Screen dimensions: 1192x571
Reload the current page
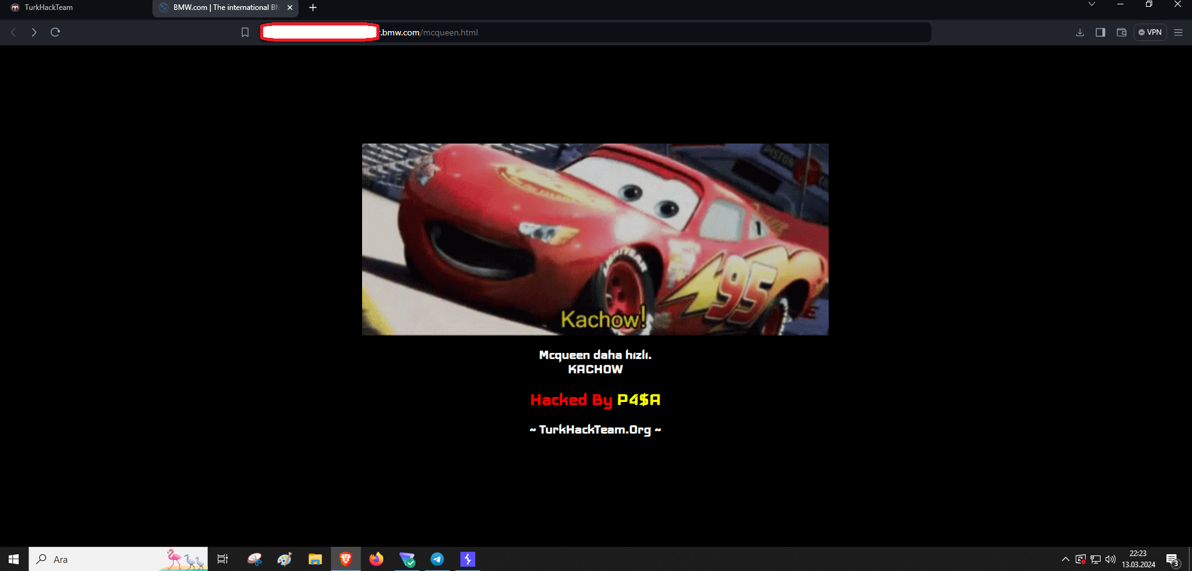55,32
